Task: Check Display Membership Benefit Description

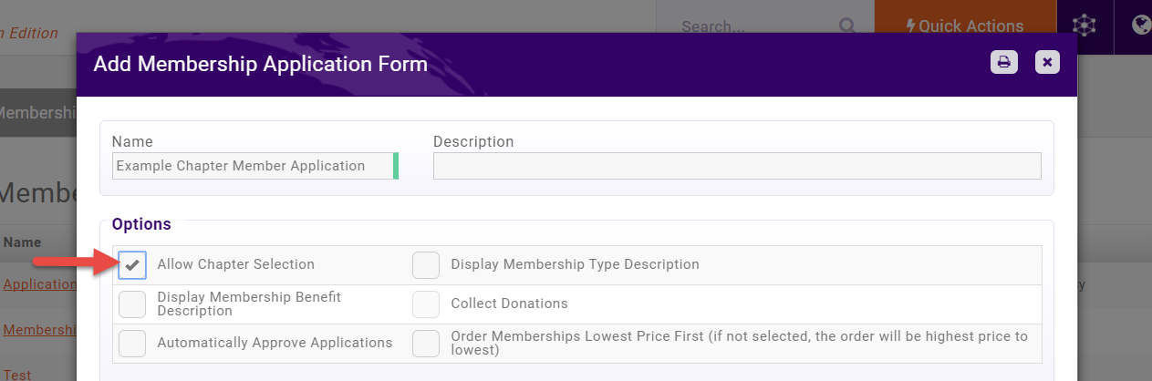Action: [x=132, y=304]
